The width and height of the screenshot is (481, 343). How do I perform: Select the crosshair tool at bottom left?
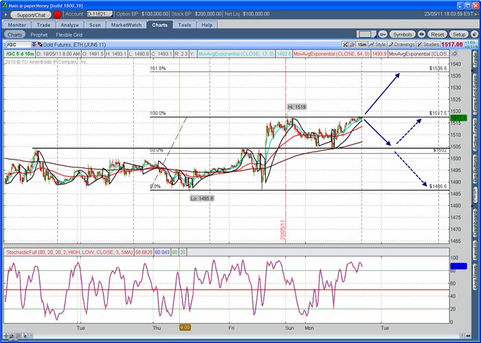(x=5, y=336)
